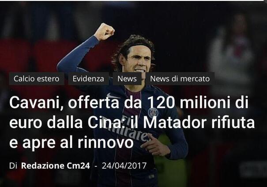This screenshot has width=267, height=187.
Task: Click the Nike swoosh on the jersey
Action: (x=112, y=96)
